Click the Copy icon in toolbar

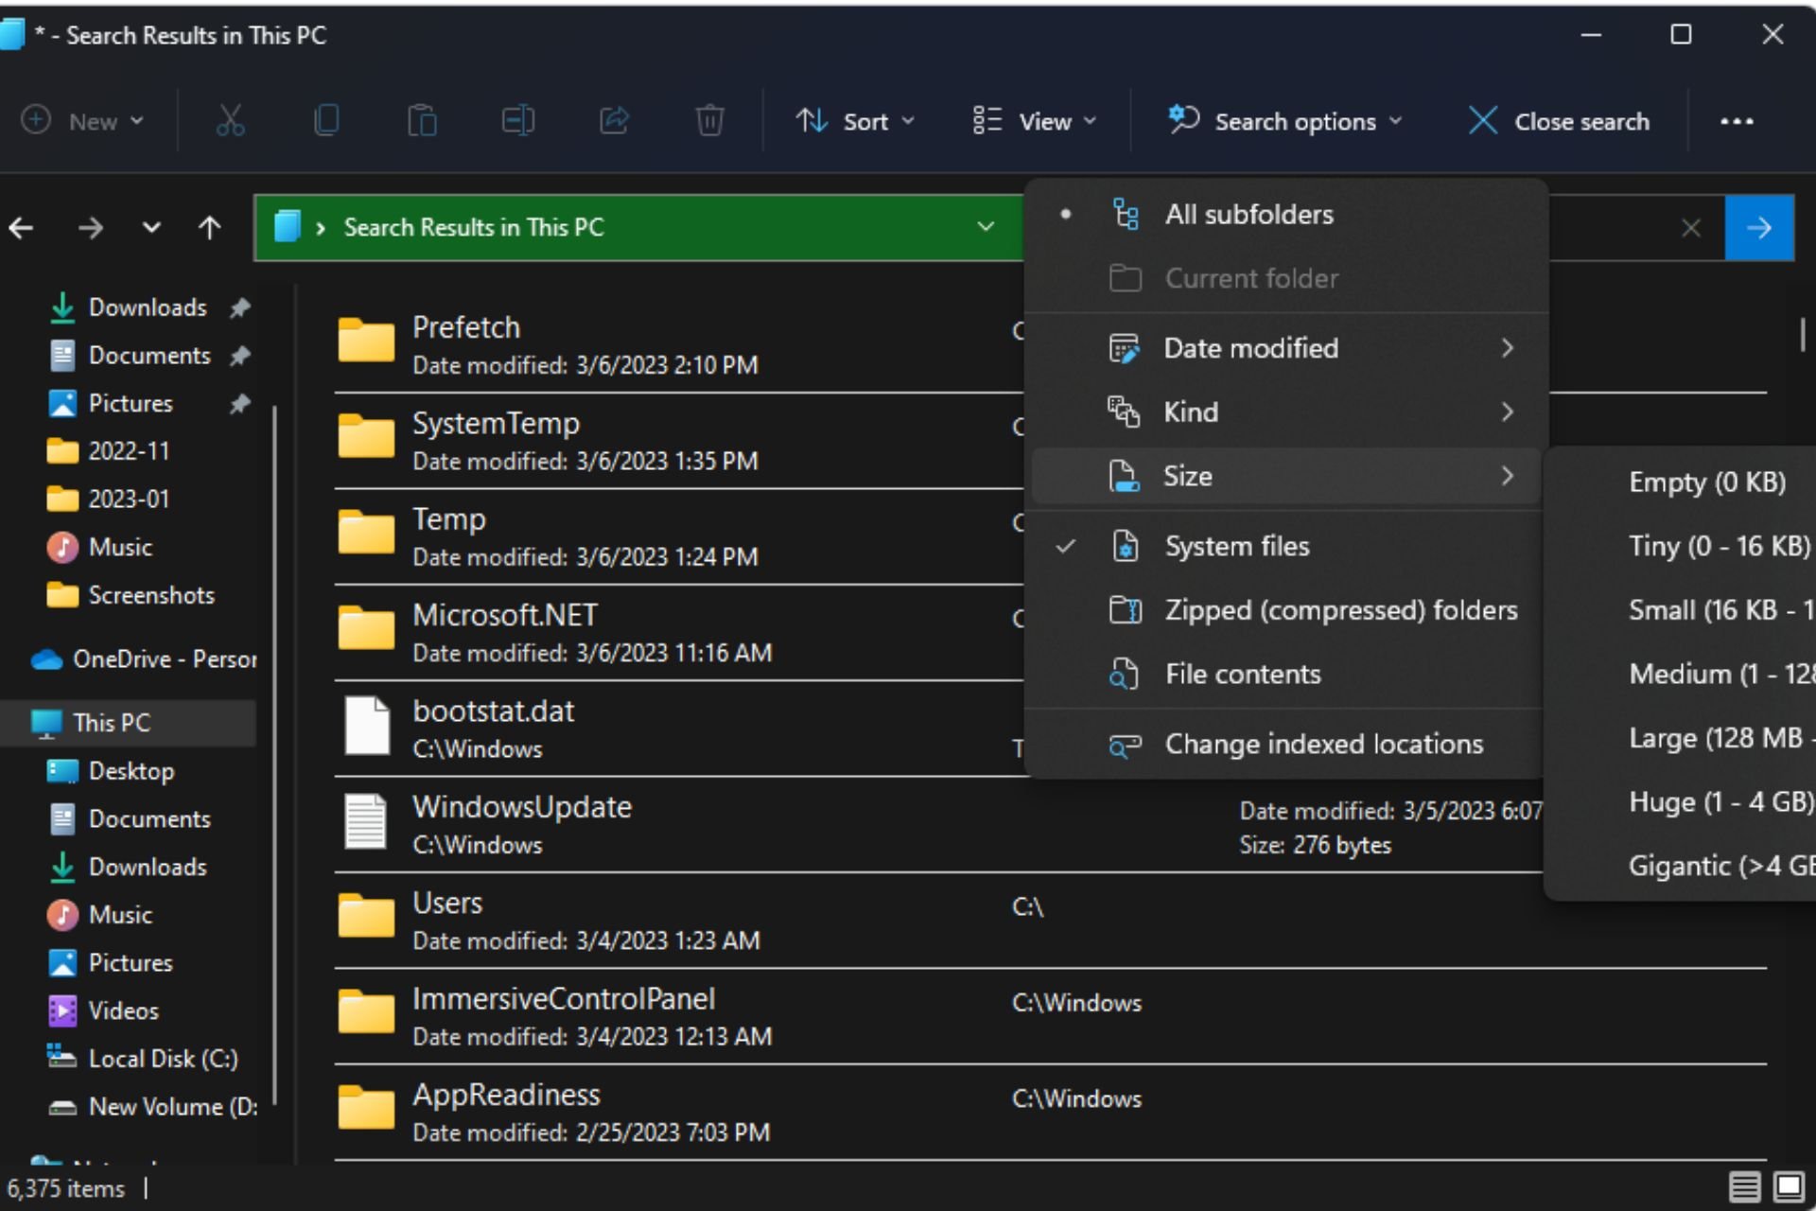(325, 122)
